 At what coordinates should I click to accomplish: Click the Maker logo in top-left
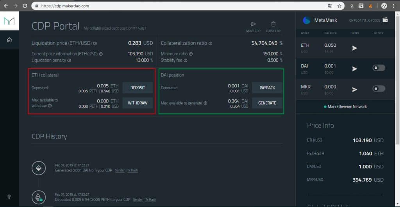click(x=9, y=21)
